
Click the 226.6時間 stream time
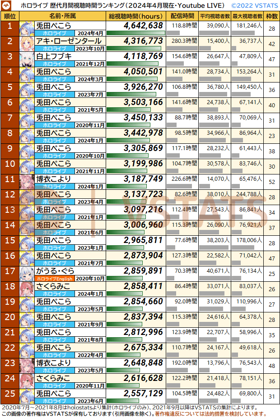click(x=184, y=179)
